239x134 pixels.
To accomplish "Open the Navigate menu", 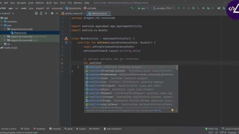I will (22, 3).
